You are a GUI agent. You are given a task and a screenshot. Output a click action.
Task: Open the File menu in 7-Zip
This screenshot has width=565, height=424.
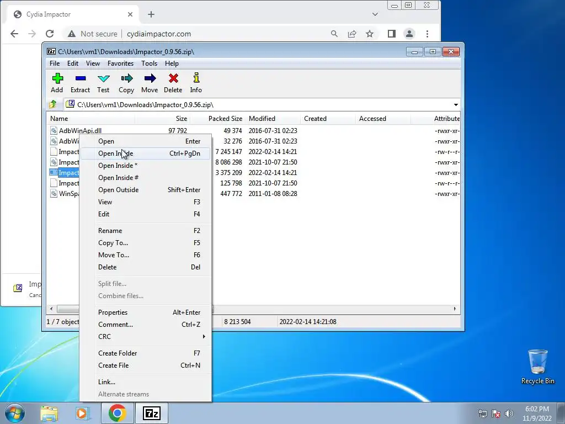point(55,63)
